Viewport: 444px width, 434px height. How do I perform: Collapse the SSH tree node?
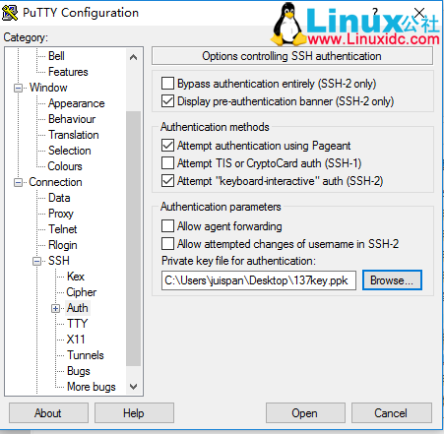coord(36,261)
